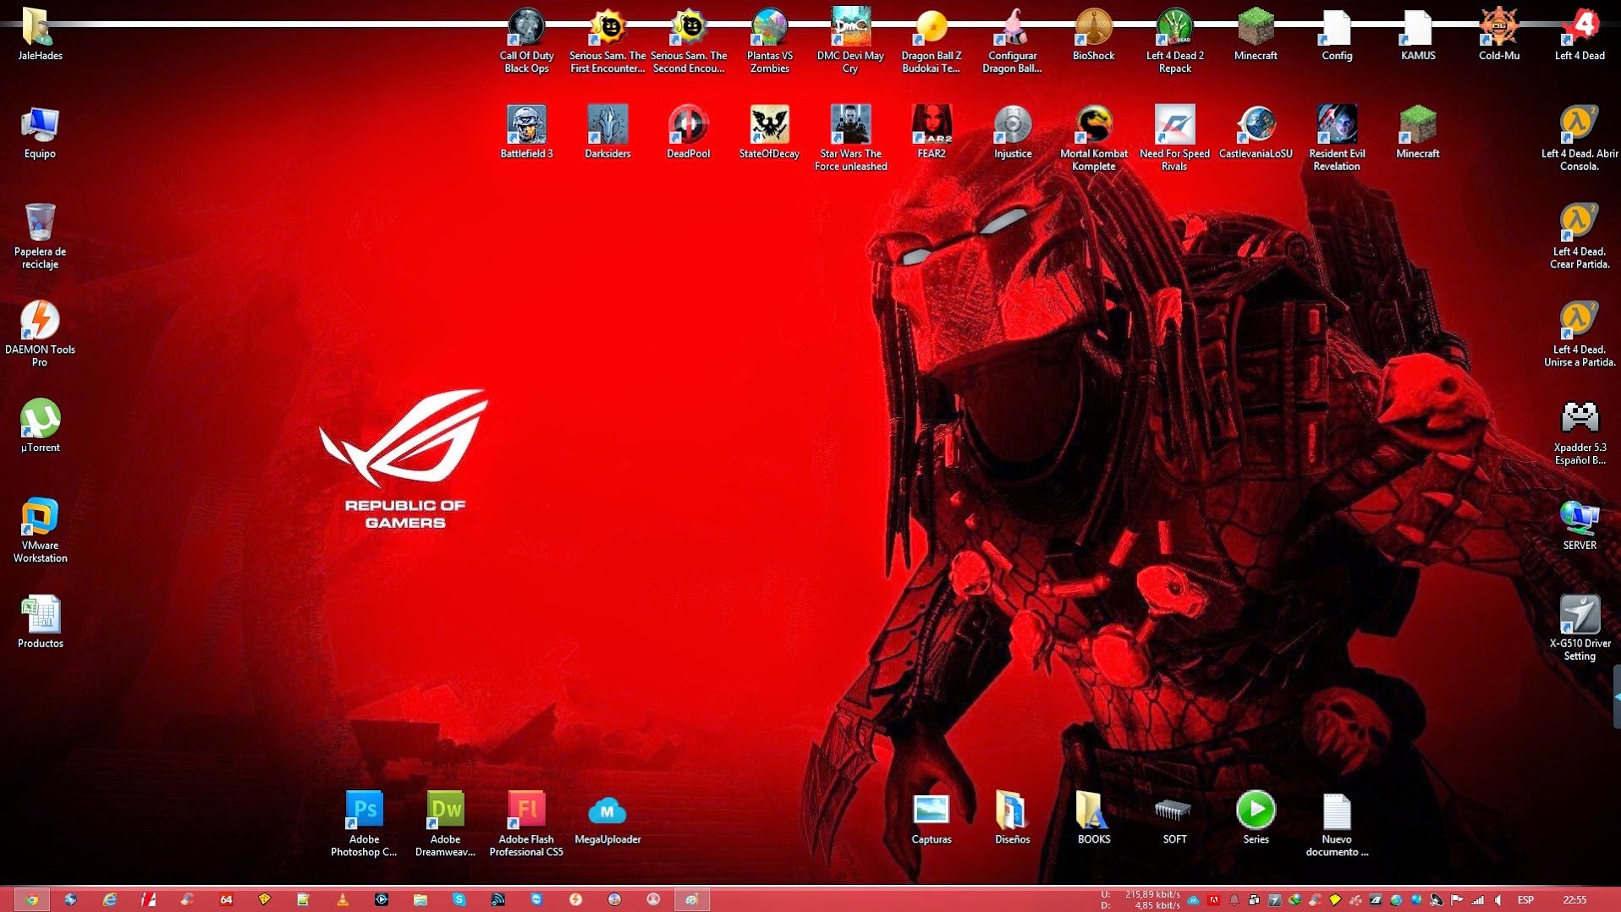
Task: Open Papelera de reciclaje
Action: coord(40,236)
